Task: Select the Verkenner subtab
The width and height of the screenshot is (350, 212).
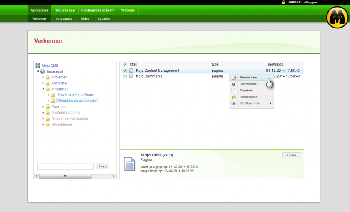Action: (x=40, y=18)
